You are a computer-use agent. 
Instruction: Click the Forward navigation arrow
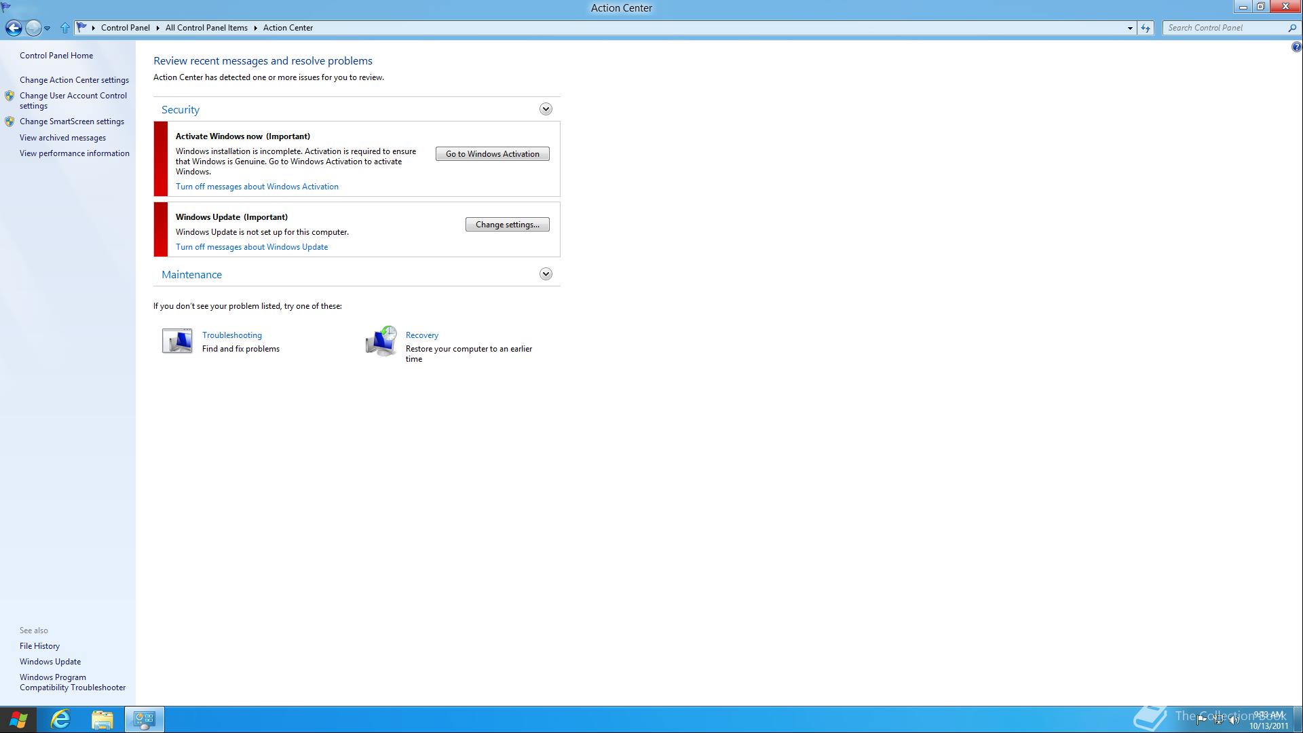point(33,28)
